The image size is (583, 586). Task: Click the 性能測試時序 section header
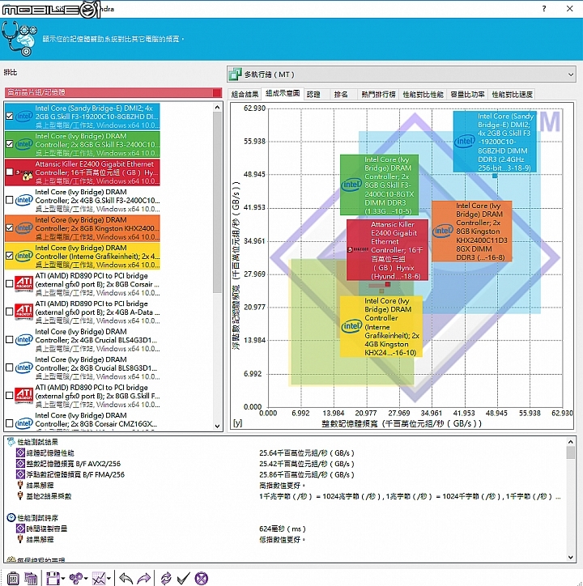pos(33,518)
